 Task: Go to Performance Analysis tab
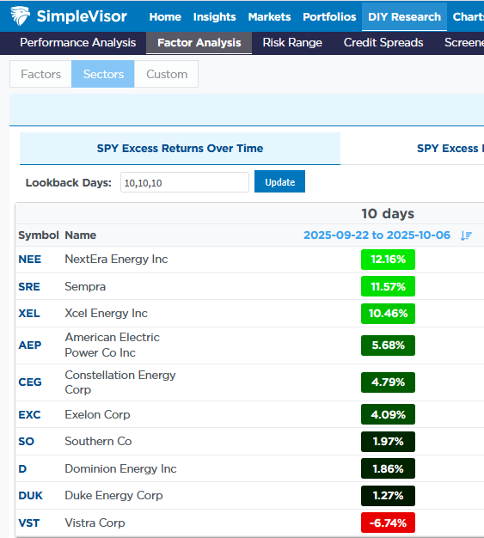78,43
